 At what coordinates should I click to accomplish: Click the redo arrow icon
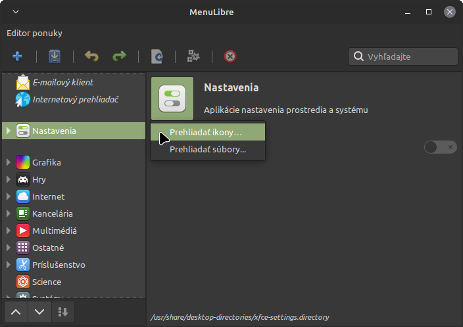(119, 56)
